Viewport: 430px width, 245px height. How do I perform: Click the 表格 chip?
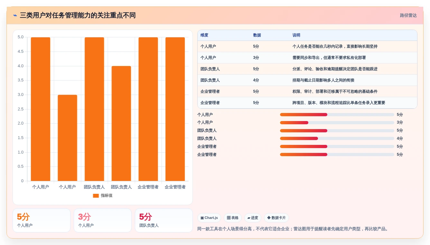[233, 218]
